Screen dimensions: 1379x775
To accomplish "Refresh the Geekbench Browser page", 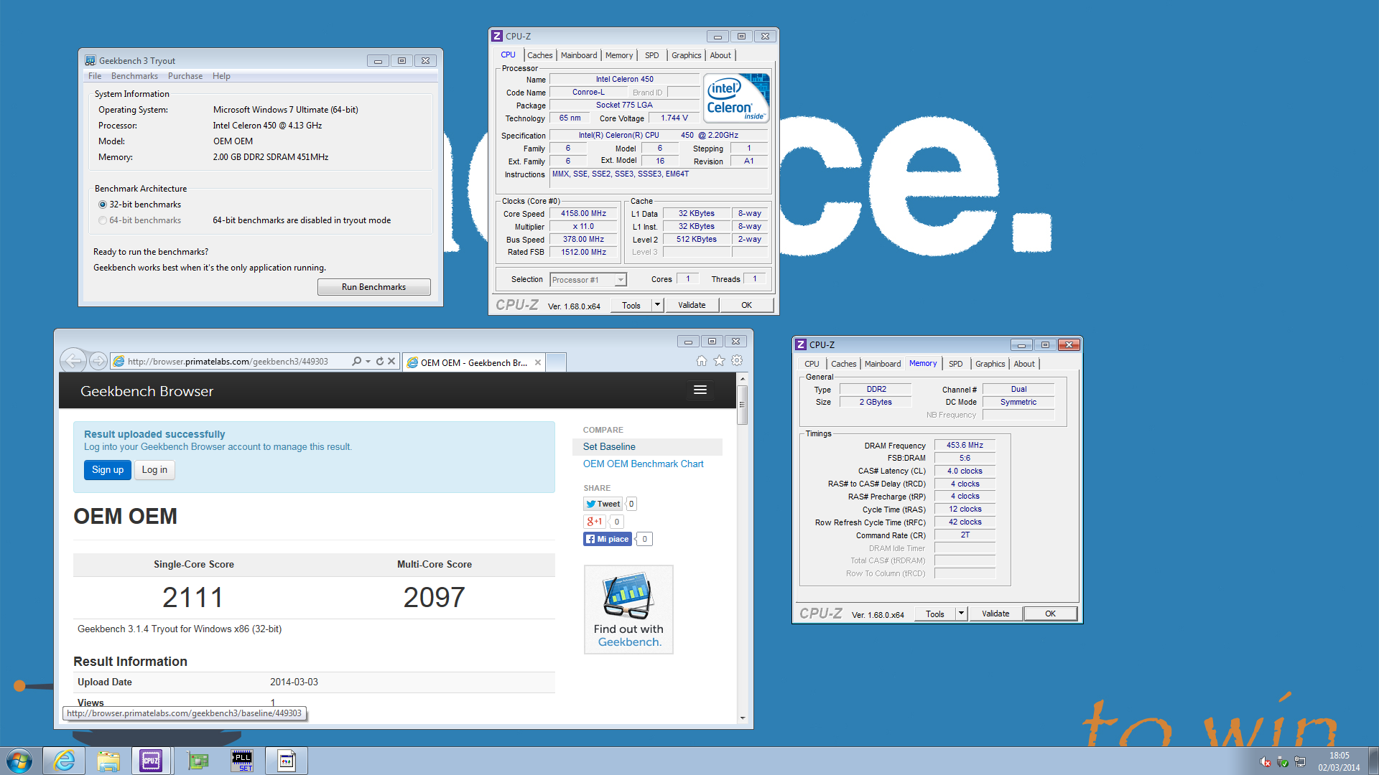I will 379,361.
